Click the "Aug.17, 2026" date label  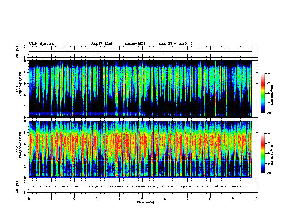pos(101,44)
